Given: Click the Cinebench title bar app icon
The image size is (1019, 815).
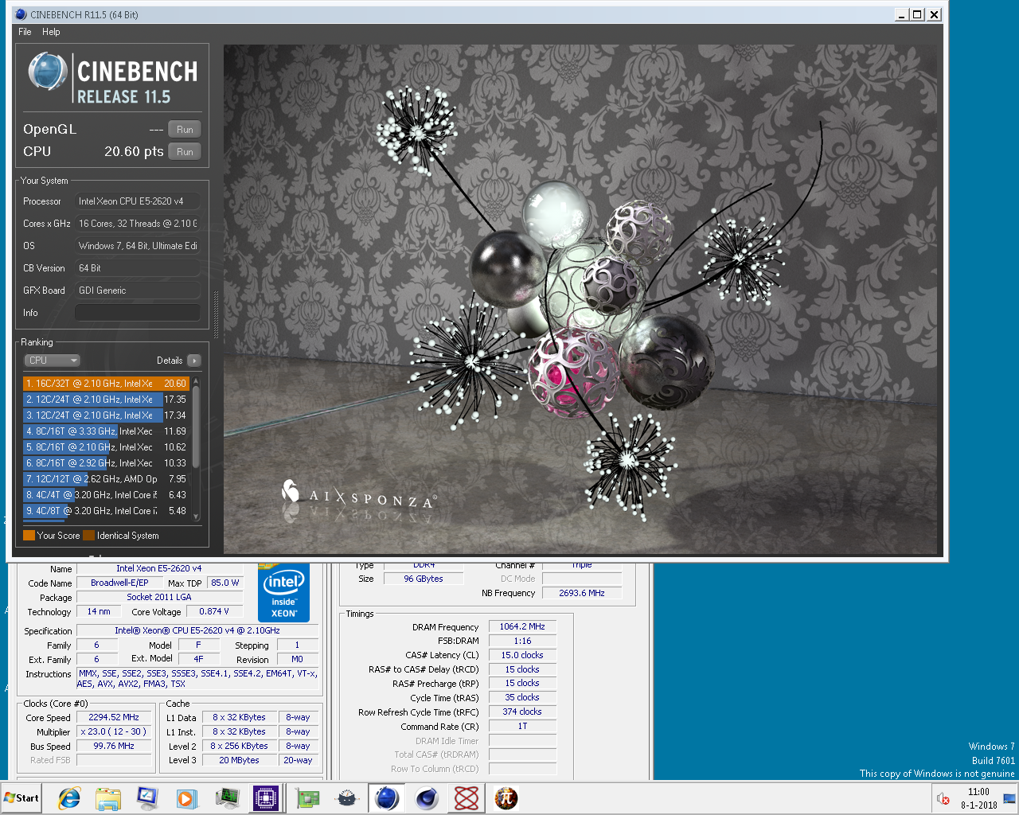Looking at the screenshot, I should click(x=21, y=14).
